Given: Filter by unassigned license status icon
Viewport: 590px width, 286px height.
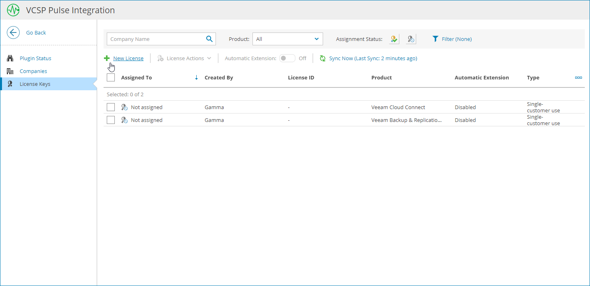Looking at the screenshot, I should pos(411,39).
